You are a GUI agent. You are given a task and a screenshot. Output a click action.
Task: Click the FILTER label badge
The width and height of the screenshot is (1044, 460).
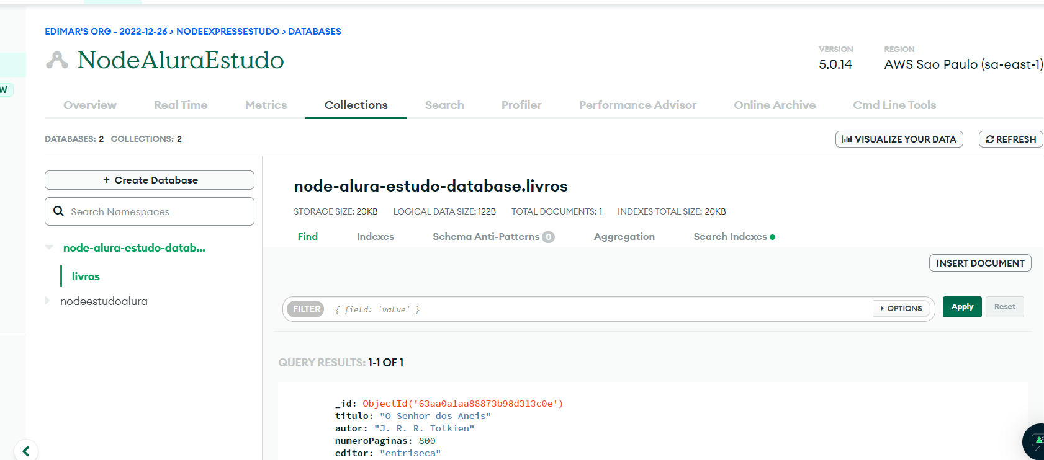click(307, 309)
